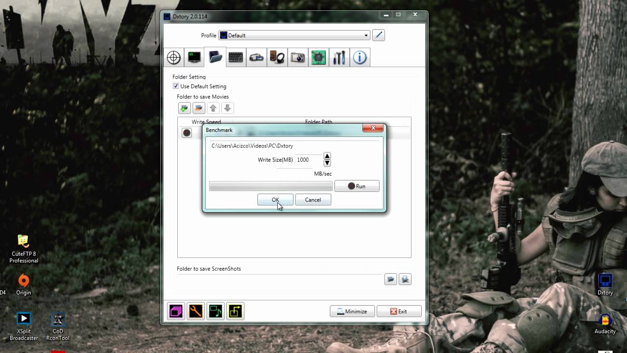This screenshot has width=627, height=353.
Task: Click the benchmark progress bar
Action: 271,186
